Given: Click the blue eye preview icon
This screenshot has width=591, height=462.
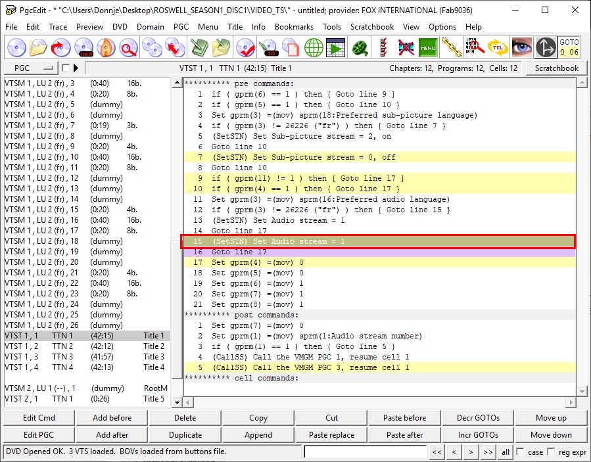Looking at the screenshot, I should coord(522,47).
